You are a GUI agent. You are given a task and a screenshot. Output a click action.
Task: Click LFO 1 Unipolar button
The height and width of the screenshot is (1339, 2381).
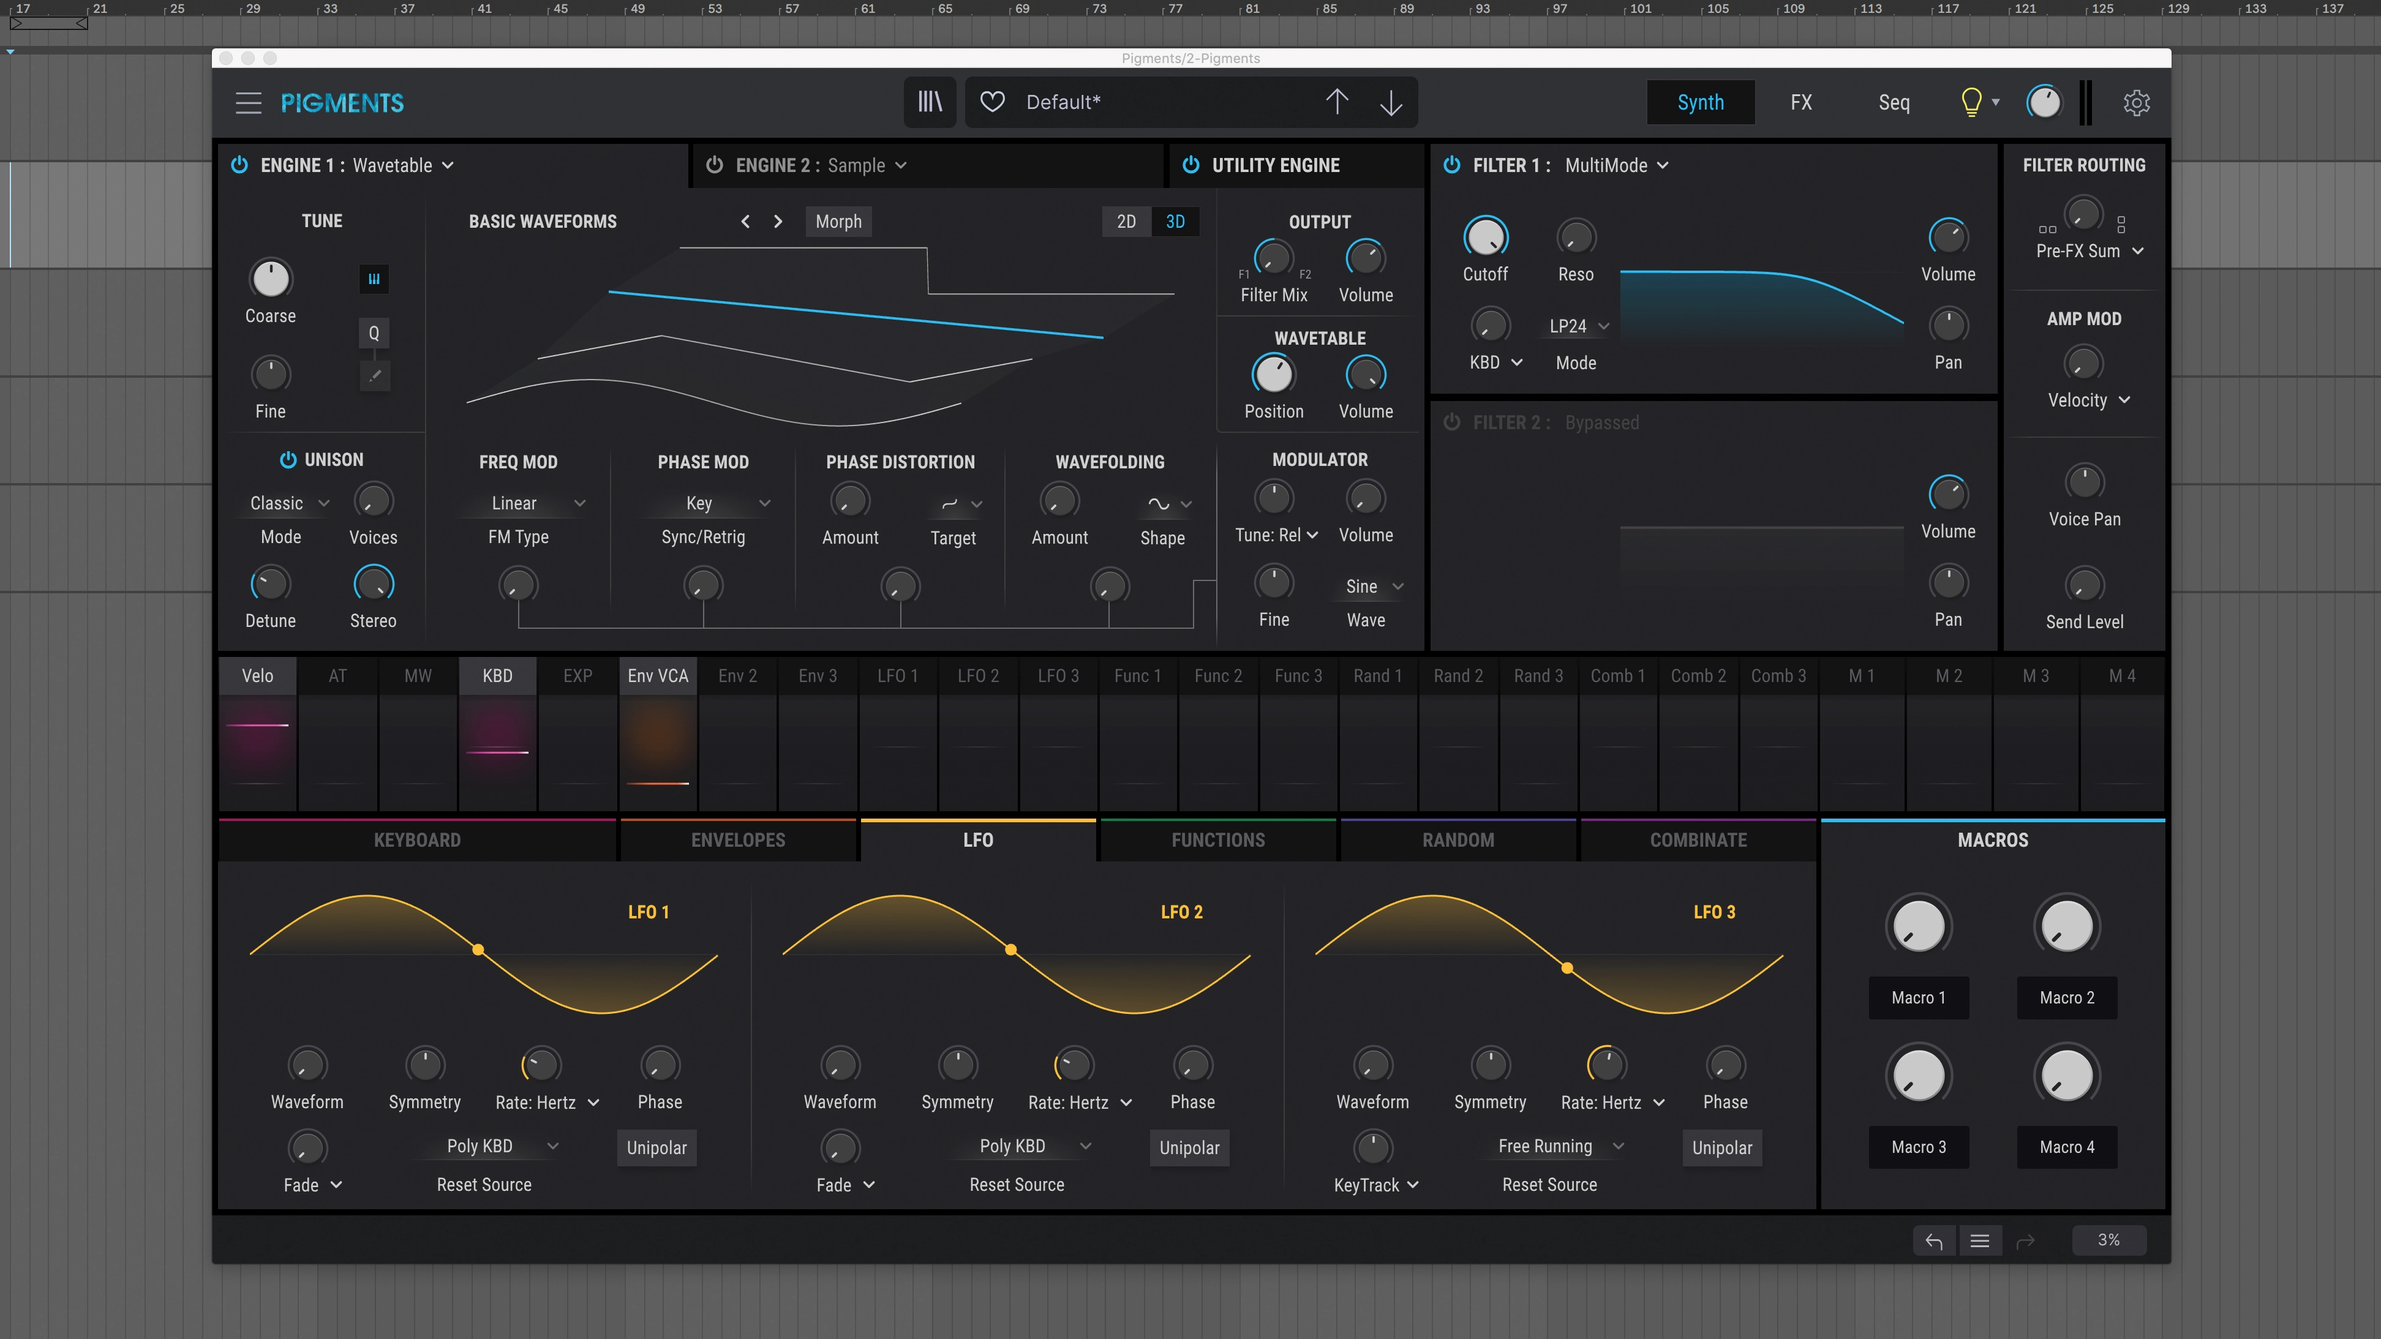coord(656,1148)
